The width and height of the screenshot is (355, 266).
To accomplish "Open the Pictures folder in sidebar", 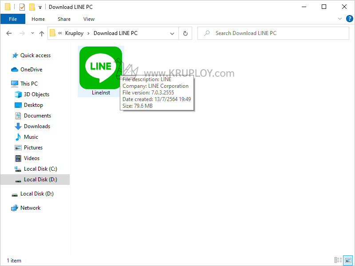I will pyautogui.click(x=33, y=148).
